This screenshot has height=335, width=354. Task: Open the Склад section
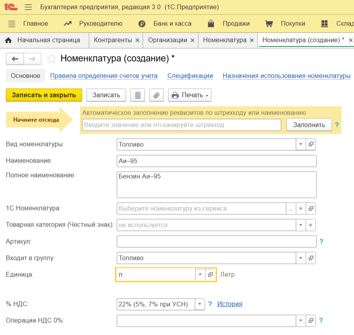point(345,24)
